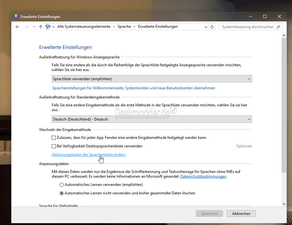Open Datenschutzbestimmungen link
The image size is (292, 225).
(x=203, y=176)
